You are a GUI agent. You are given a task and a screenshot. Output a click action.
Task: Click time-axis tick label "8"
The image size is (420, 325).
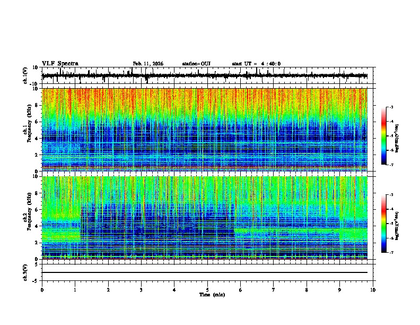(x=307, y=290)
